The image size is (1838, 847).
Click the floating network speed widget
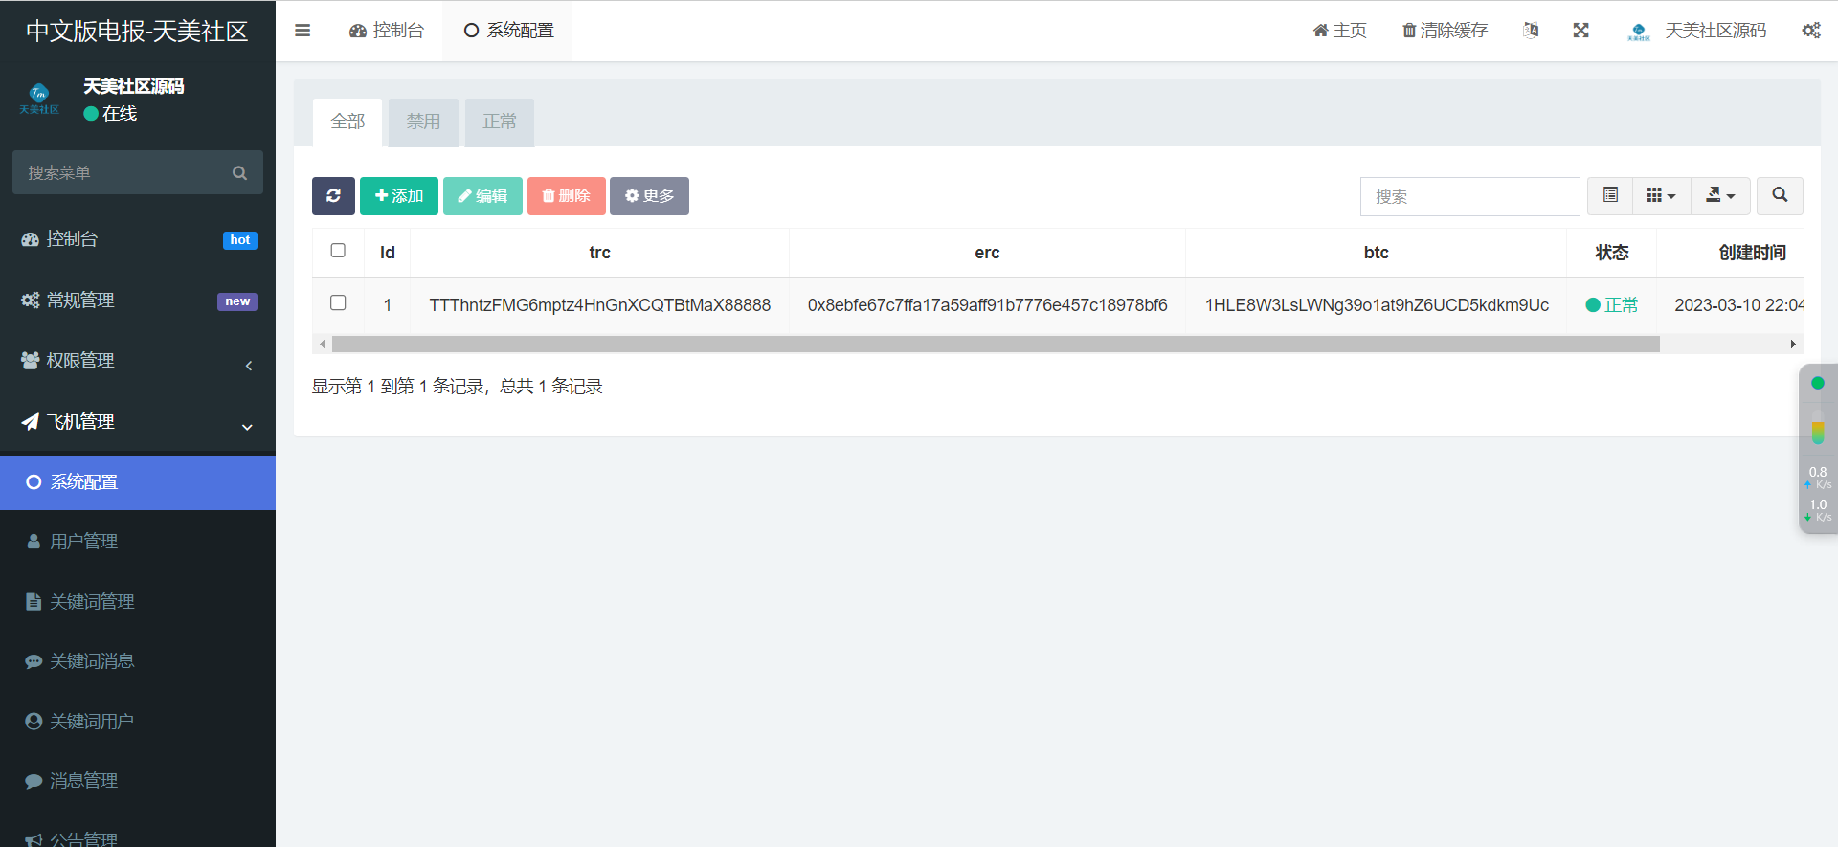pyautogui.click(x=1817, y=448)
